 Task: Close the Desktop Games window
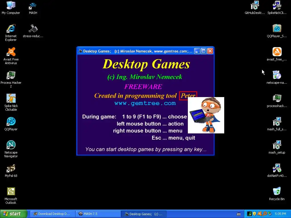(210, 51)
